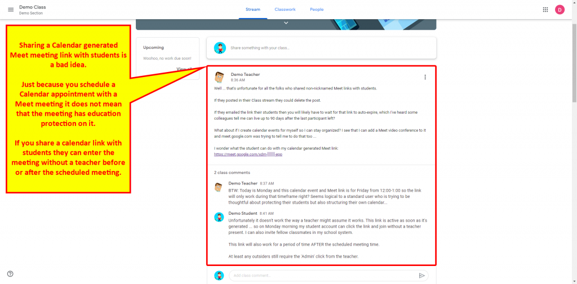Switch to the People tab
Screen dimensions: 577x284
(317, 10)
